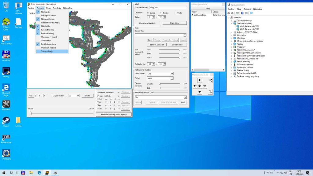This screenshot has height=176, width=313.
Task: Open the Počasí Jasno dropdown
Action: click(172, 78)
